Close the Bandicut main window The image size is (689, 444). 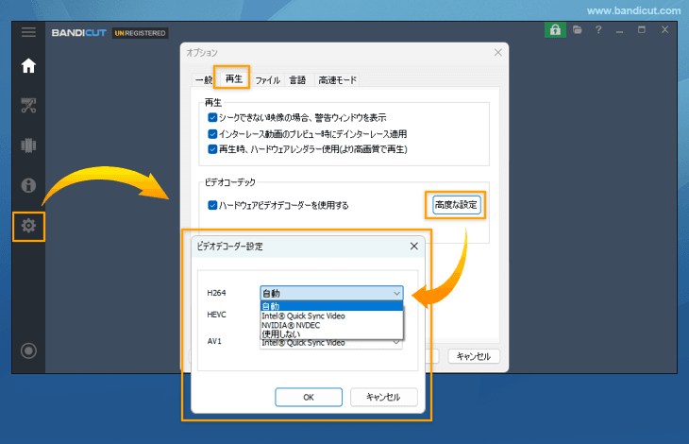click(664, 29)
